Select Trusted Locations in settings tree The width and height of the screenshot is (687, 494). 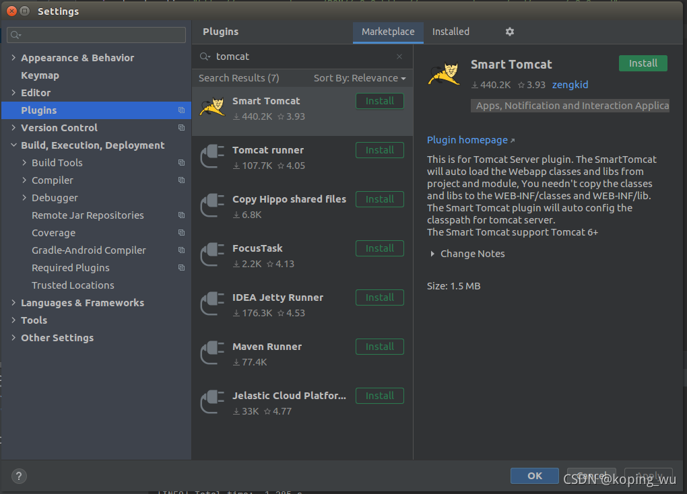73,285
